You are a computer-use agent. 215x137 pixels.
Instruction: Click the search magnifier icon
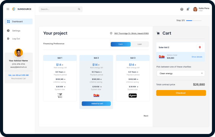[x=79, y=9]
